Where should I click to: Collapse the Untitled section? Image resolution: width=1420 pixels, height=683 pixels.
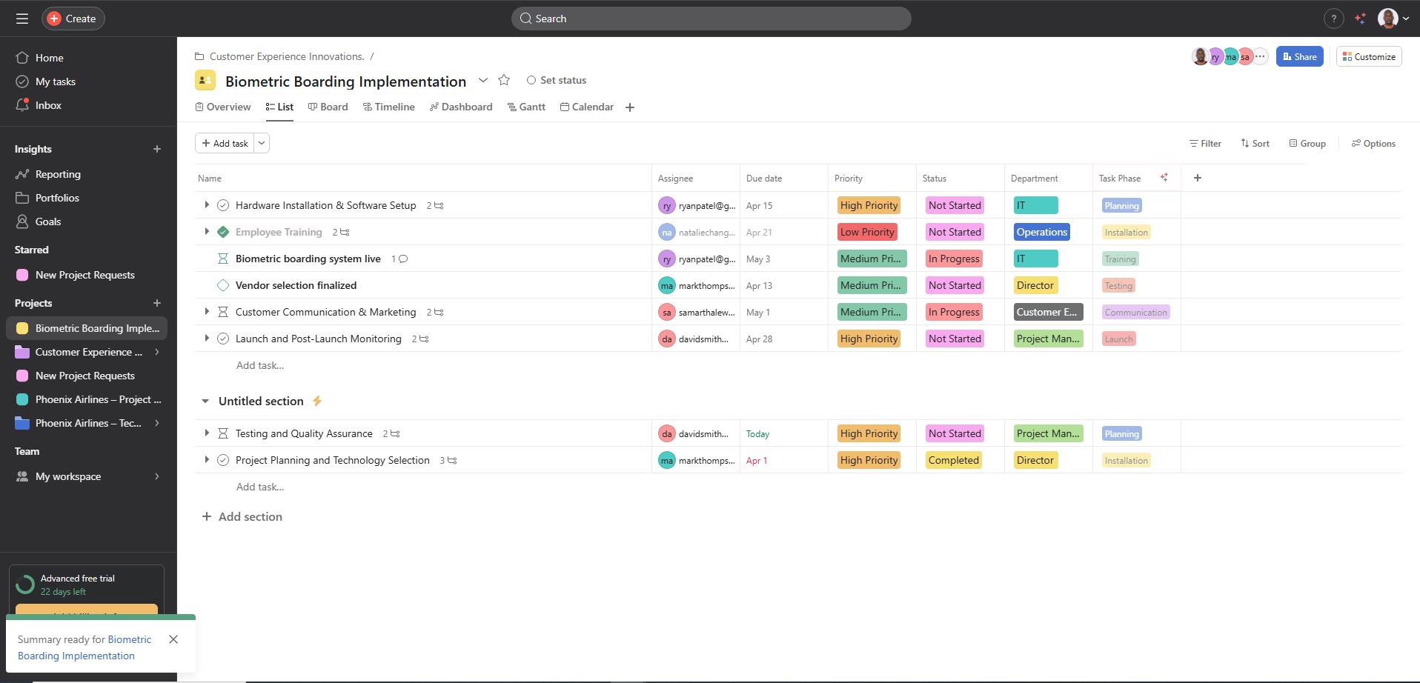point(205,401)
